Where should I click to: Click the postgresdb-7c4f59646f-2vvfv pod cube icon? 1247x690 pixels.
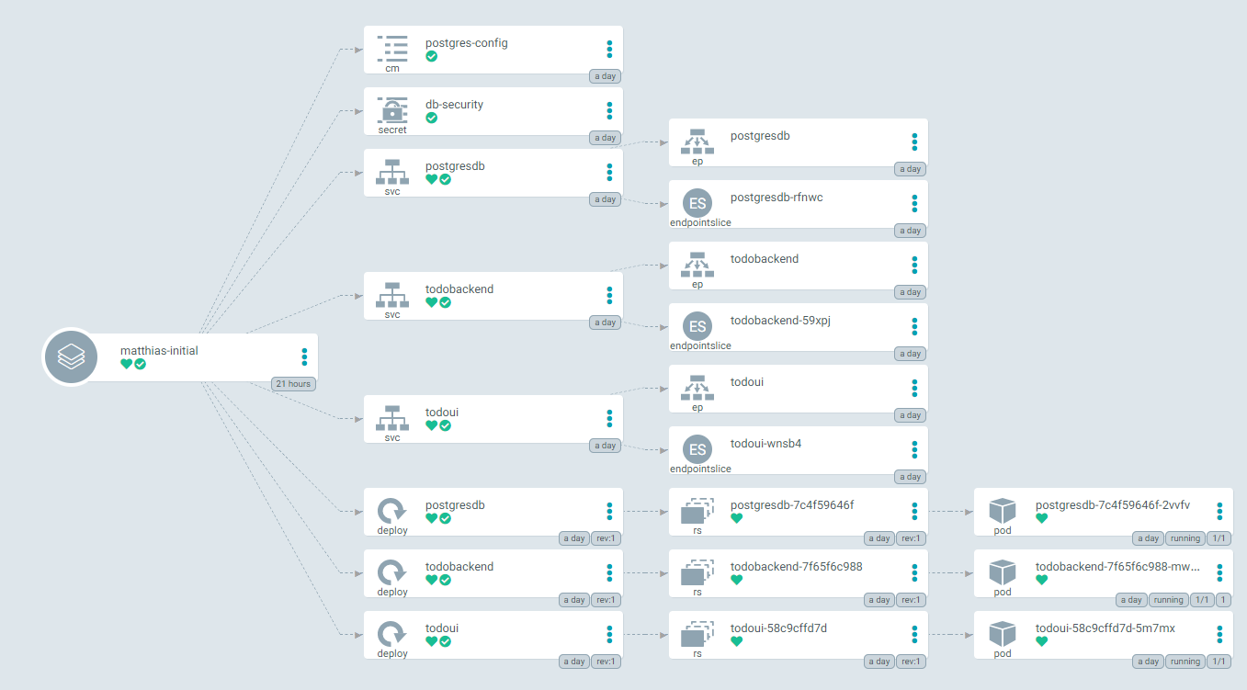click(1003, 510)
